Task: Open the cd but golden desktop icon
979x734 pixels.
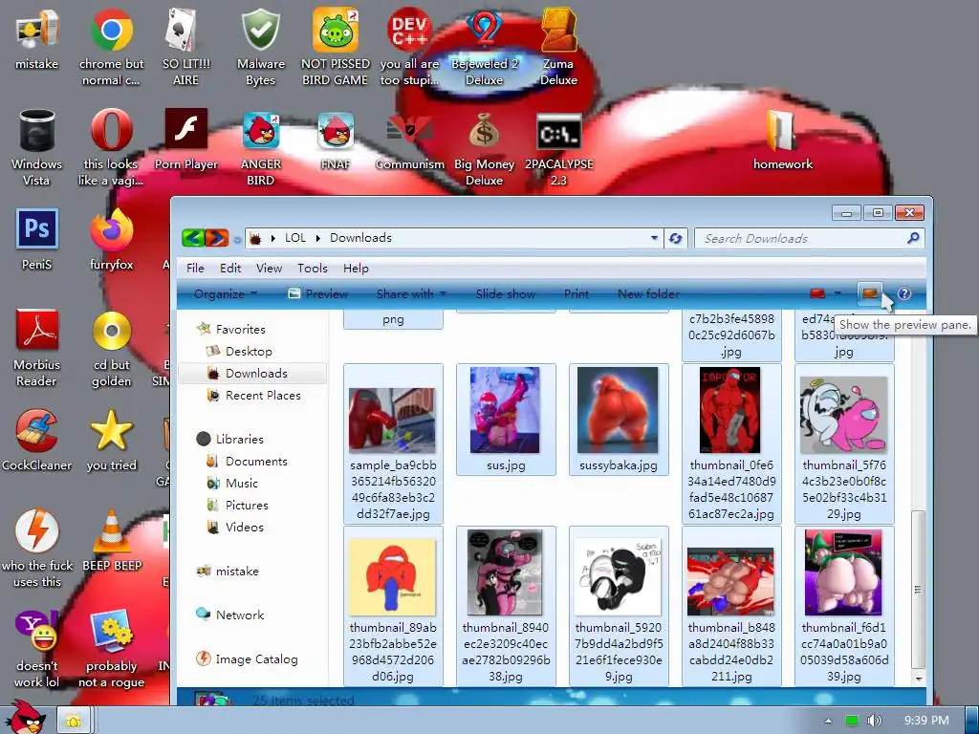Action: click(111, 331)
